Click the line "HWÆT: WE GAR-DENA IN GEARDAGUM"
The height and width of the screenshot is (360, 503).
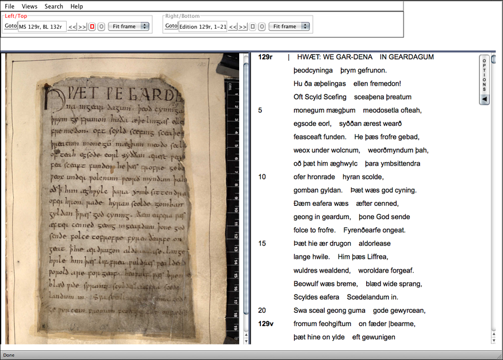point(366,57)
